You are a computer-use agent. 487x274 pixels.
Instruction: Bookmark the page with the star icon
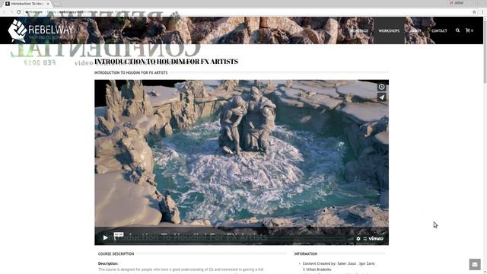[474, 12]
